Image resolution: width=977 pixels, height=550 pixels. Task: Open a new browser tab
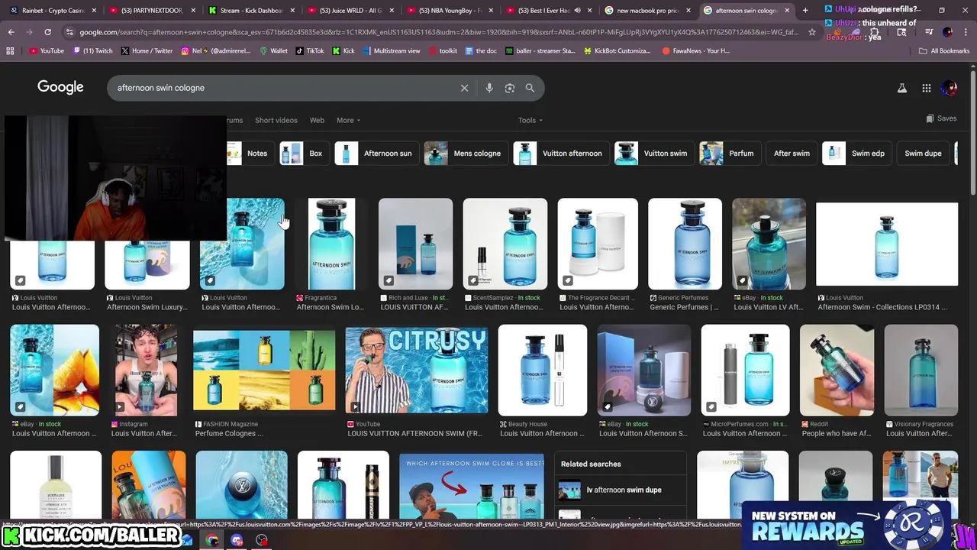coord(805,11)
